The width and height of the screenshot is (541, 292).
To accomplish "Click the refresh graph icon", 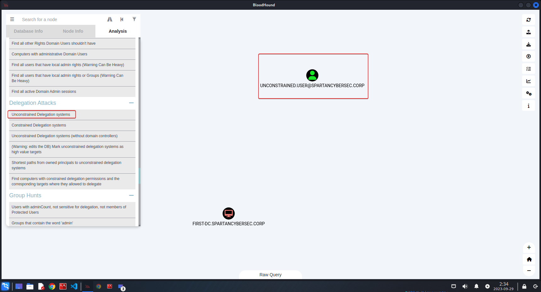I will tap(528, 20).
